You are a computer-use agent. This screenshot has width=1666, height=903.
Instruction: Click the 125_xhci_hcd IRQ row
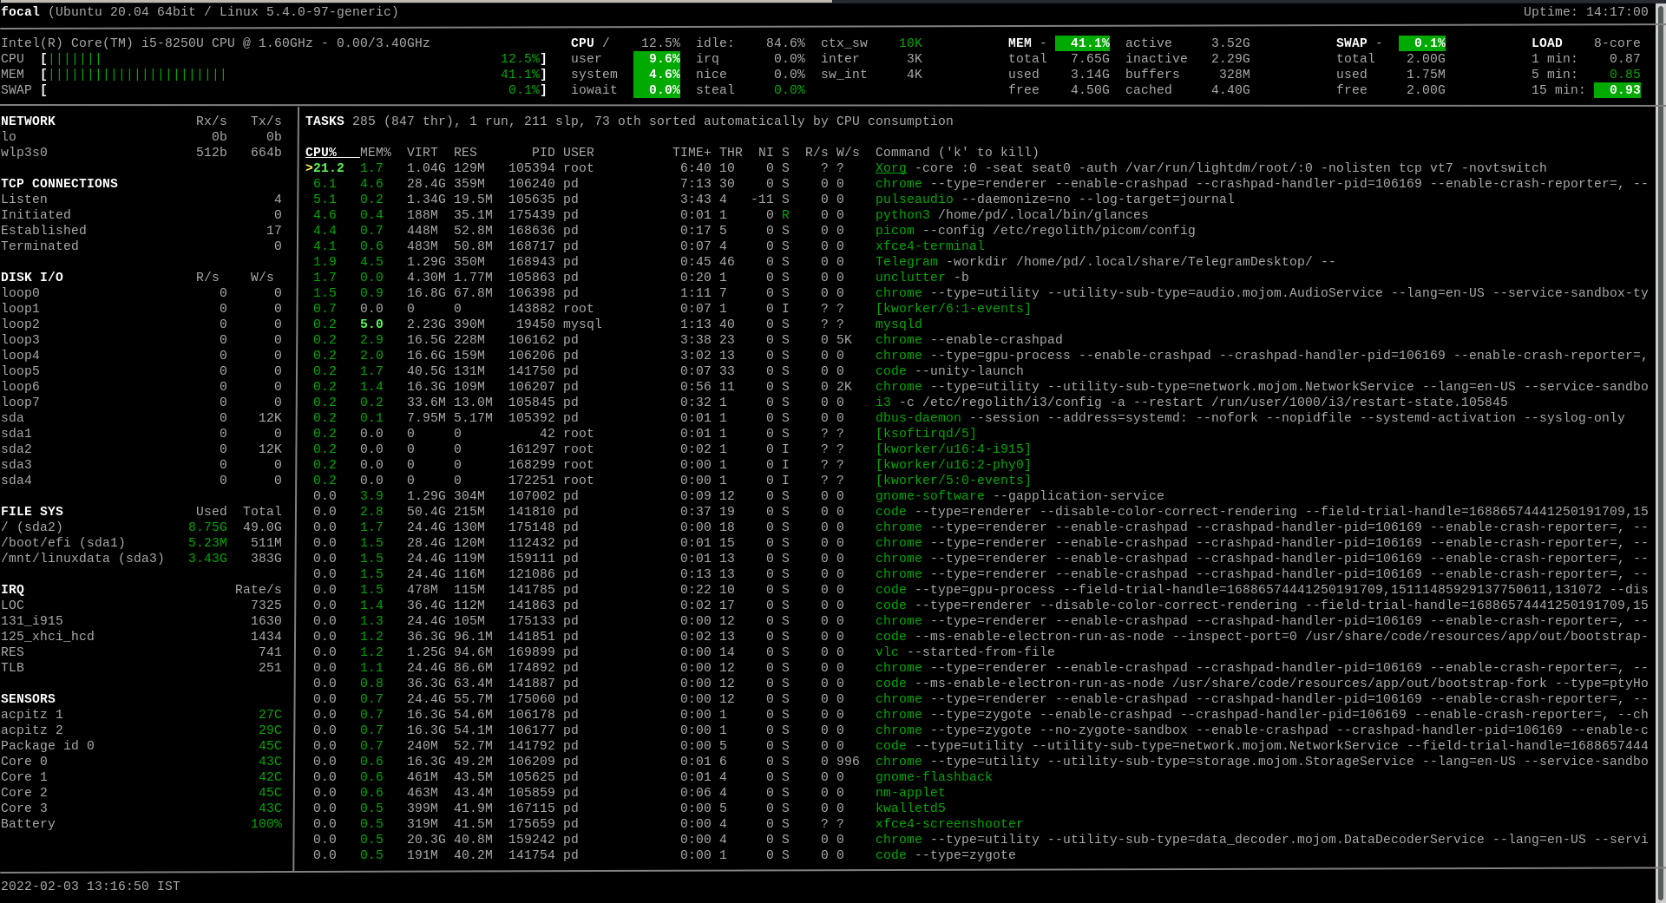(x=141, y=637)
